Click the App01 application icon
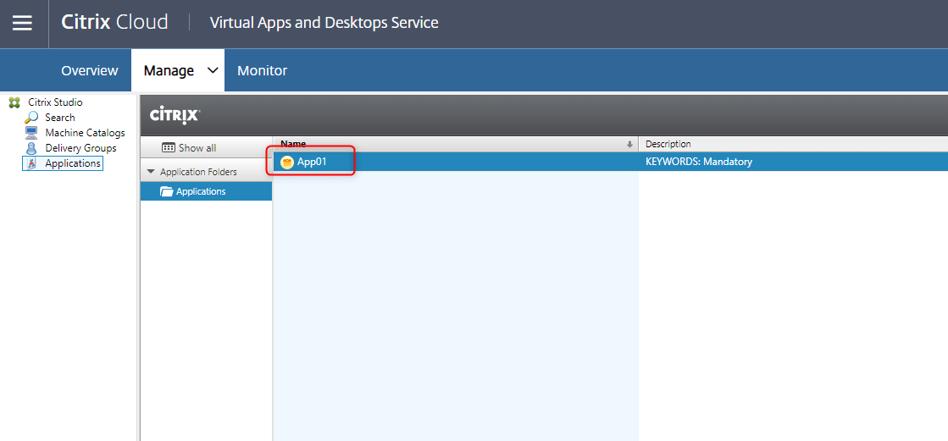948x441 pixels. tap(288, 162)
